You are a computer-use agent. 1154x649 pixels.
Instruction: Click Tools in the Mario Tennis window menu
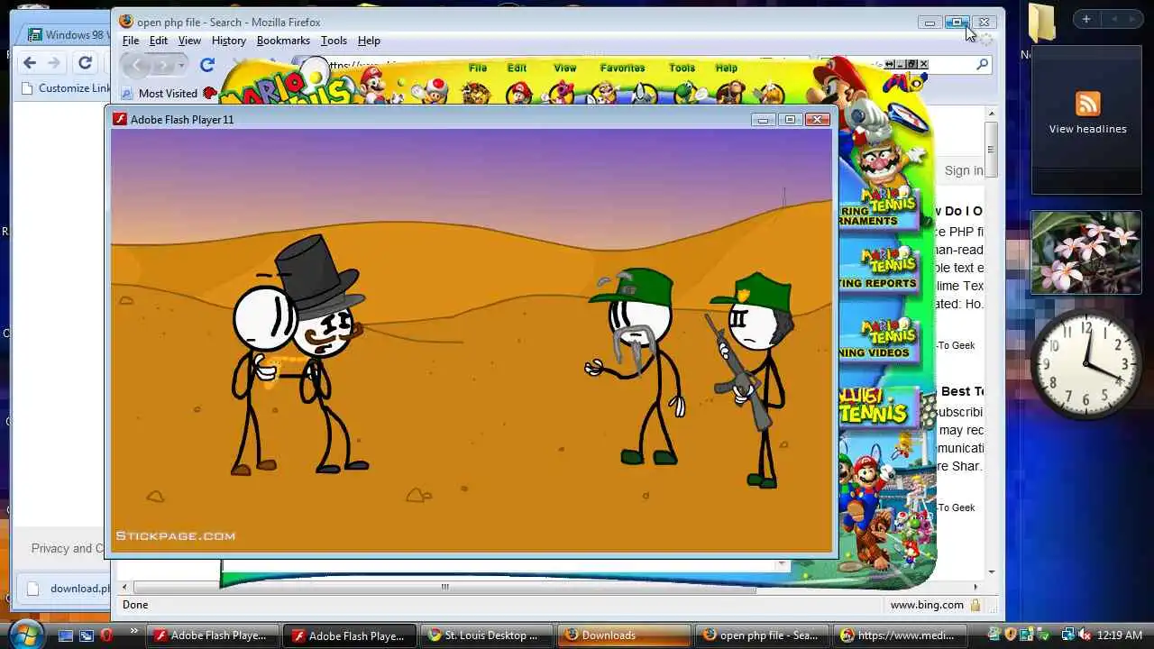pos(682,68)
